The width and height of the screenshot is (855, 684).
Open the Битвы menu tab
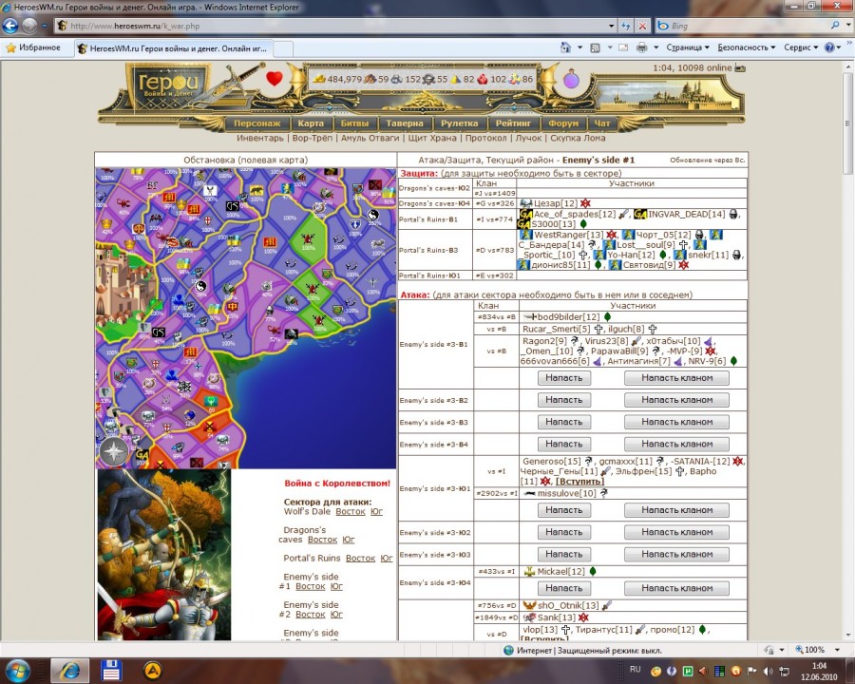(354, 123)
